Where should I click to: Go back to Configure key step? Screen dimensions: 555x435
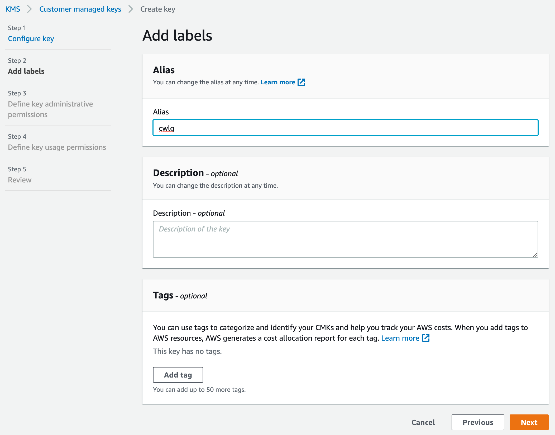click(31, 38)
